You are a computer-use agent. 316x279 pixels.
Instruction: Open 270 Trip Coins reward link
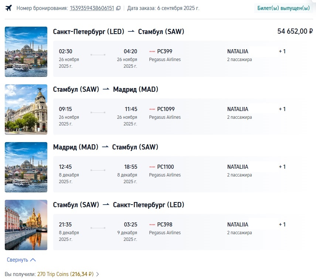[x=65, y=274]
